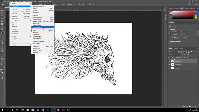Select the Horizontal Type tool
This screenshot has height=112, width=199.
[x=2, y=54]
